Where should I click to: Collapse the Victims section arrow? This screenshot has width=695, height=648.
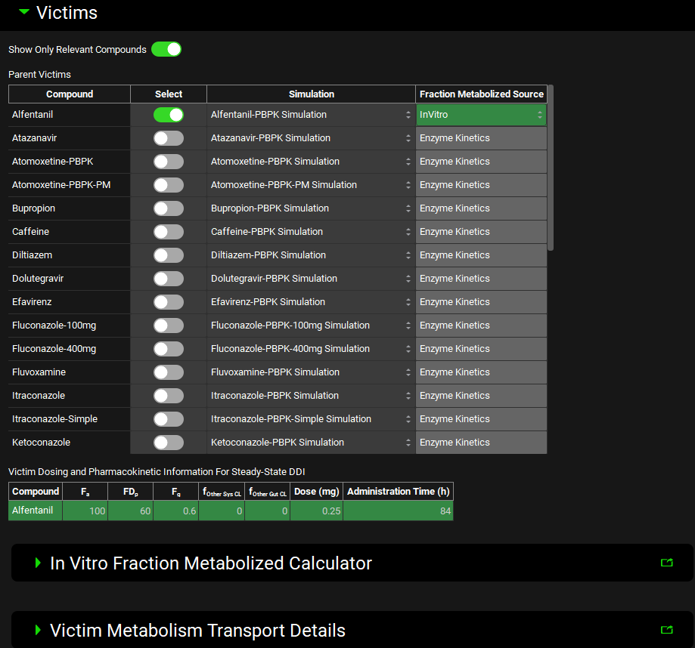point(24,12)
